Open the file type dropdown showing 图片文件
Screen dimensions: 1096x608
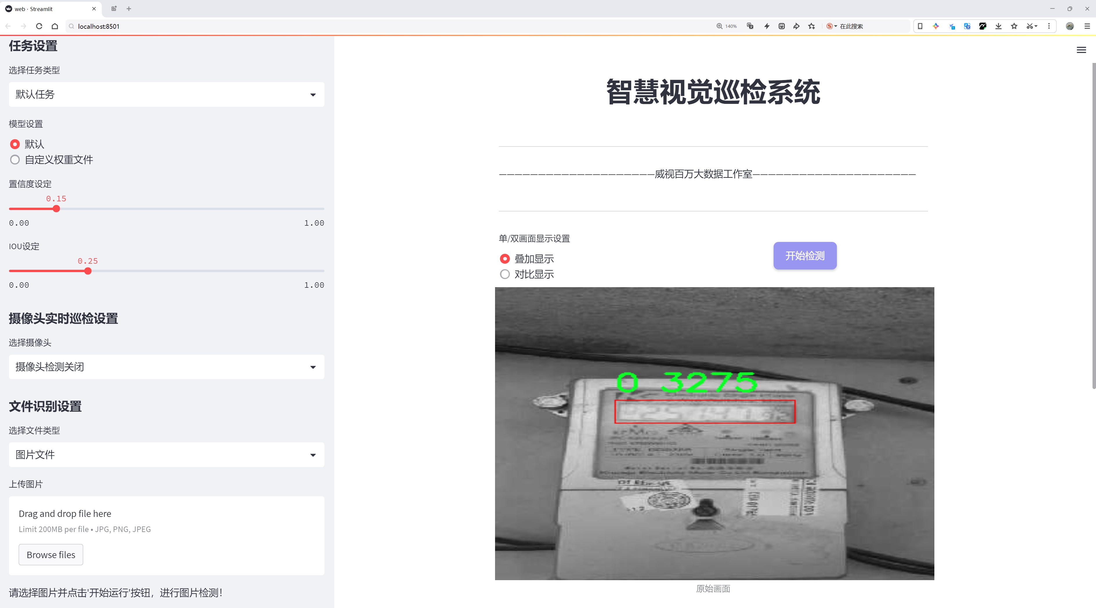tap(166, 455)
